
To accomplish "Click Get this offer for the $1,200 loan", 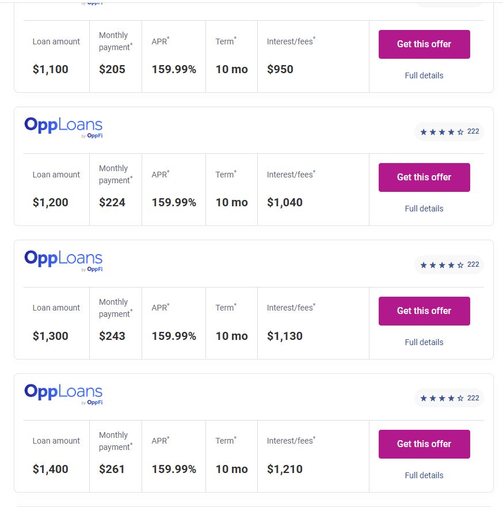I will (x=424, y=177).
